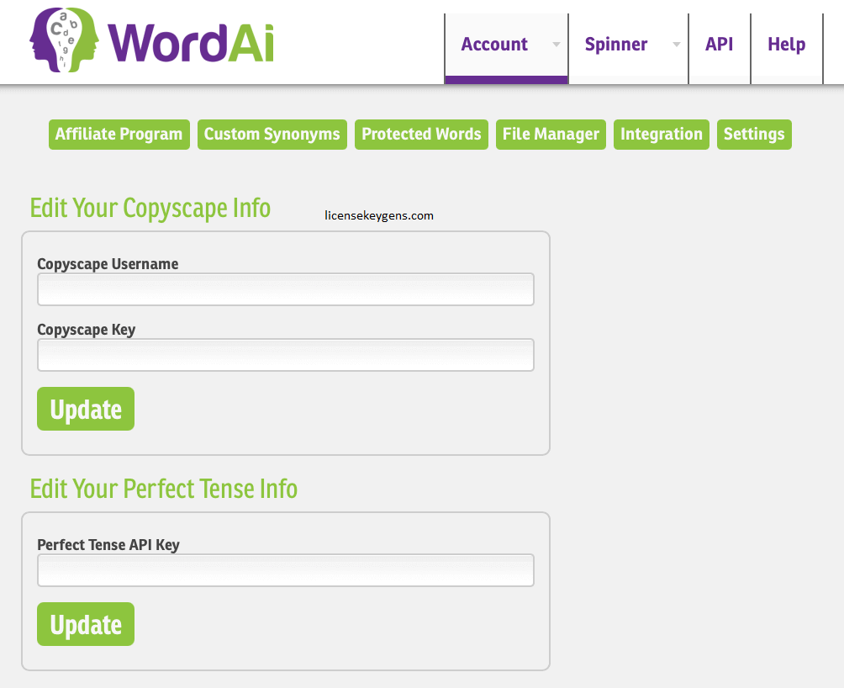Open the Affiliate Program page
The width and height of the screenshot is (844, 688).
pos(119,134)
